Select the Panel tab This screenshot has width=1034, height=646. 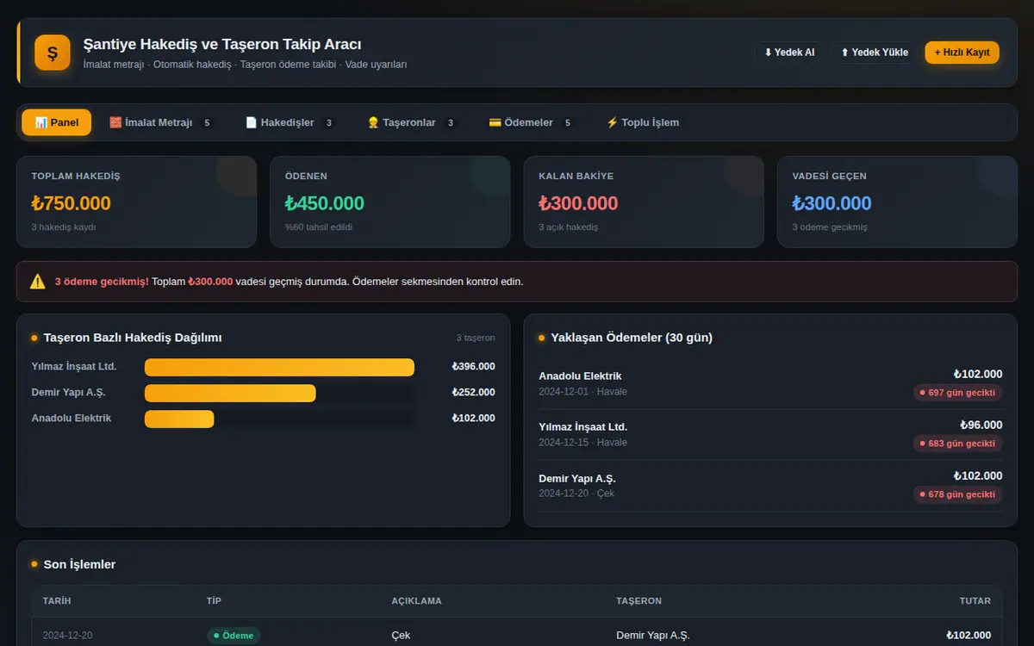coord(57,122)
